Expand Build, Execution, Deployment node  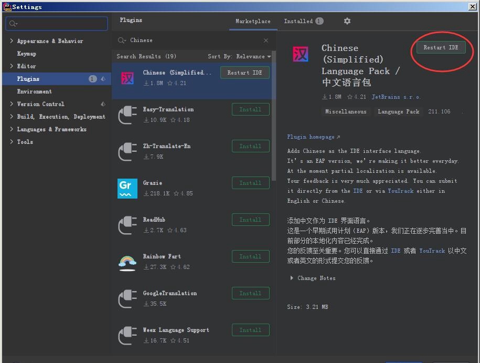(12, 117)
